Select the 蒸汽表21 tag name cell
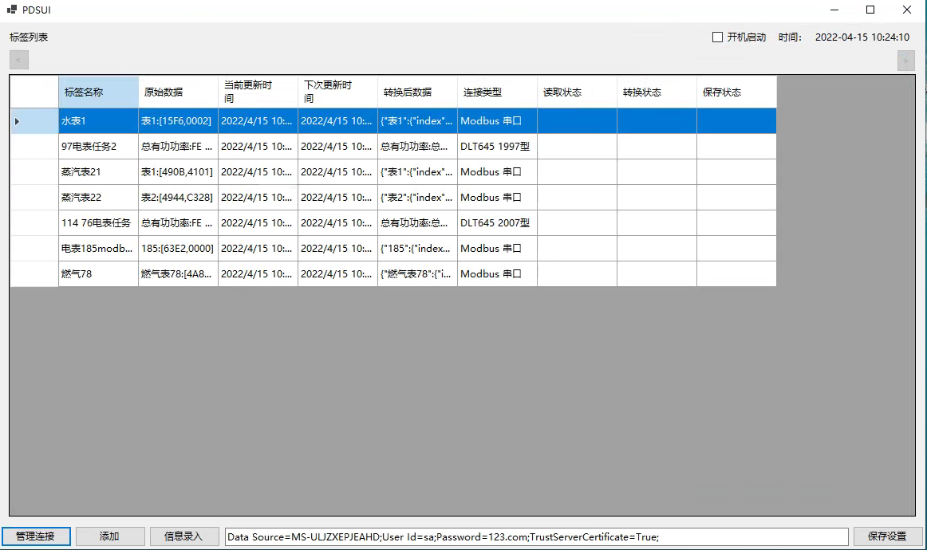Screen dimensions: 927x550 tap(98, 172)
